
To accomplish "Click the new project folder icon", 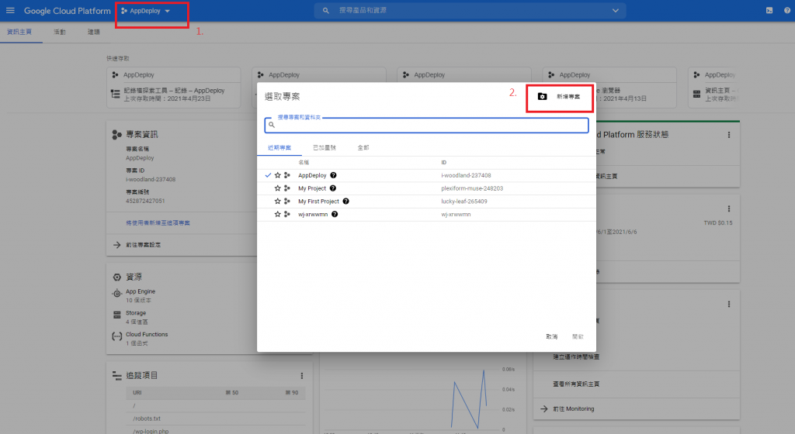I will (x=542, y=96).
